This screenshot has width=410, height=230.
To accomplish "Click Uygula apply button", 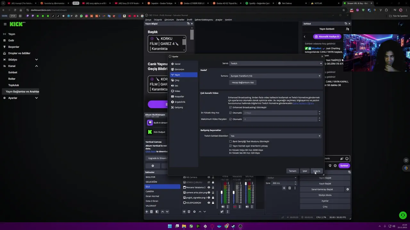I will (317, 171).
